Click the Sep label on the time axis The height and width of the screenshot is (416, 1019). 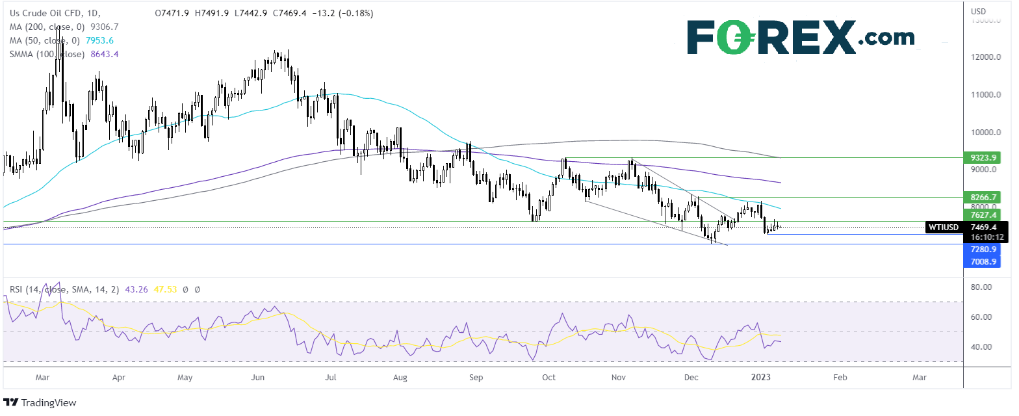[x=476, y=377]
